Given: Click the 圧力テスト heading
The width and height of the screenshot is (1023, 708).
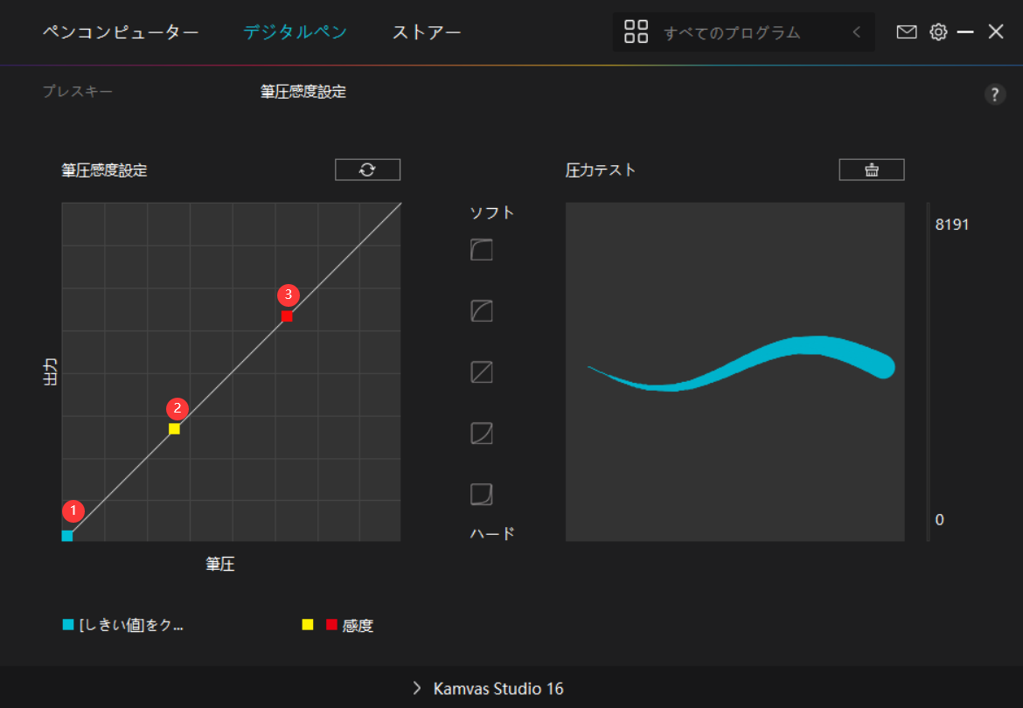Looking at the screenshot, I should [x=600, y=170].
